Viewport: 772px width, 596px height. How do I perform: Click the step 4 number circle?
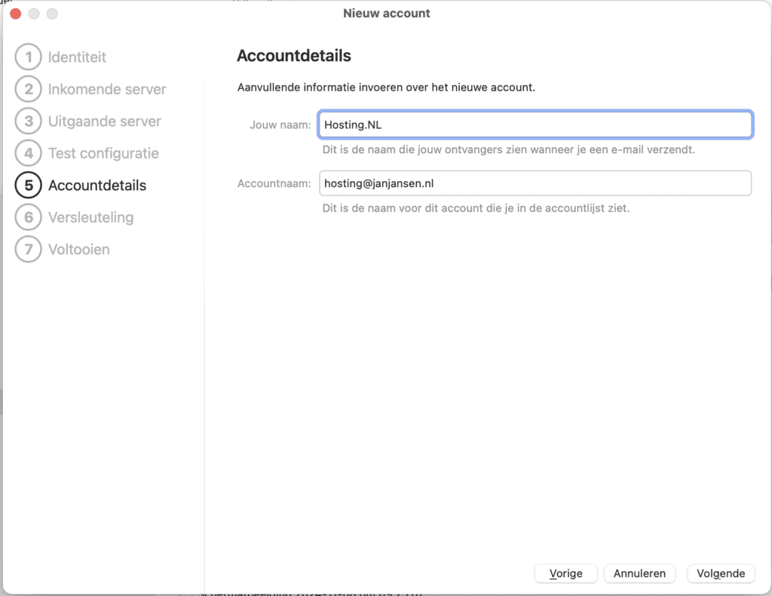[x=28, y=153]
